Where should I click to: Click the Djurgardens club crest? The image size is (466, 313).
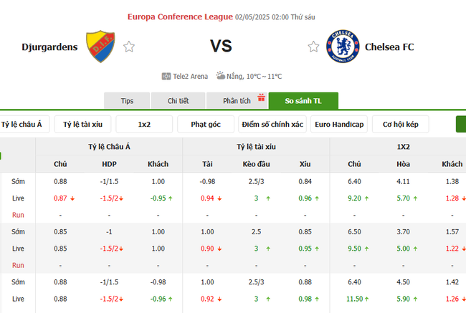pos(98,47)
